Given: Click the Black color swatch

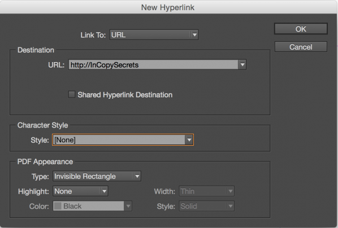Looking at the screenshot, I should 58,206.
